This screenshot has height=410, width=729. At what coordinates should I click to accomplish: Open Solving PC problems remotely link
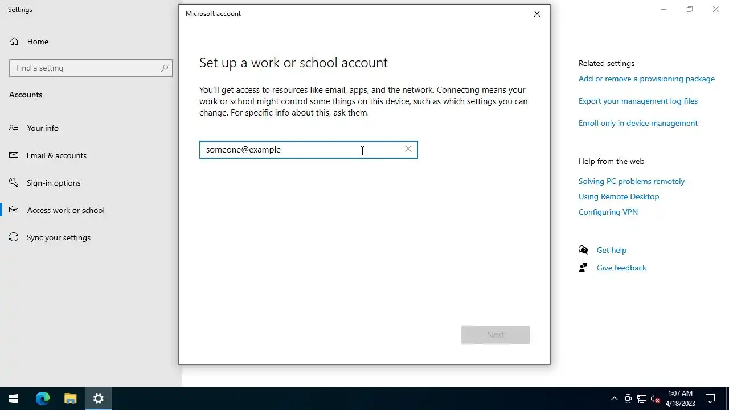tap(632, 181)
